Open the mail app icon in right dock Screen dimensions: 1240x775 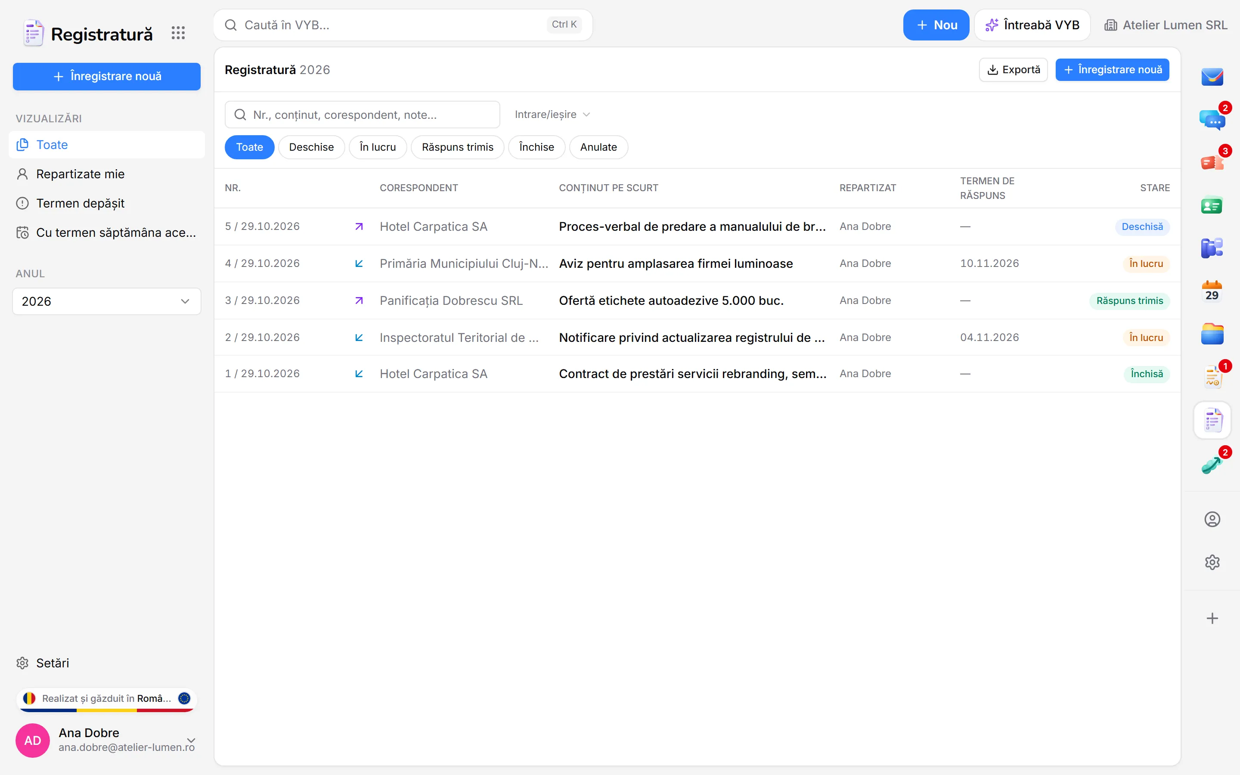tap(1212, 77)
